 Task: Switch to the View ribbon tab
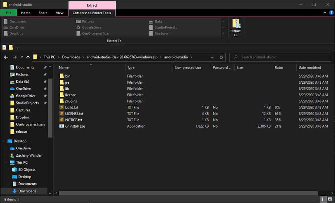[59, 13]
